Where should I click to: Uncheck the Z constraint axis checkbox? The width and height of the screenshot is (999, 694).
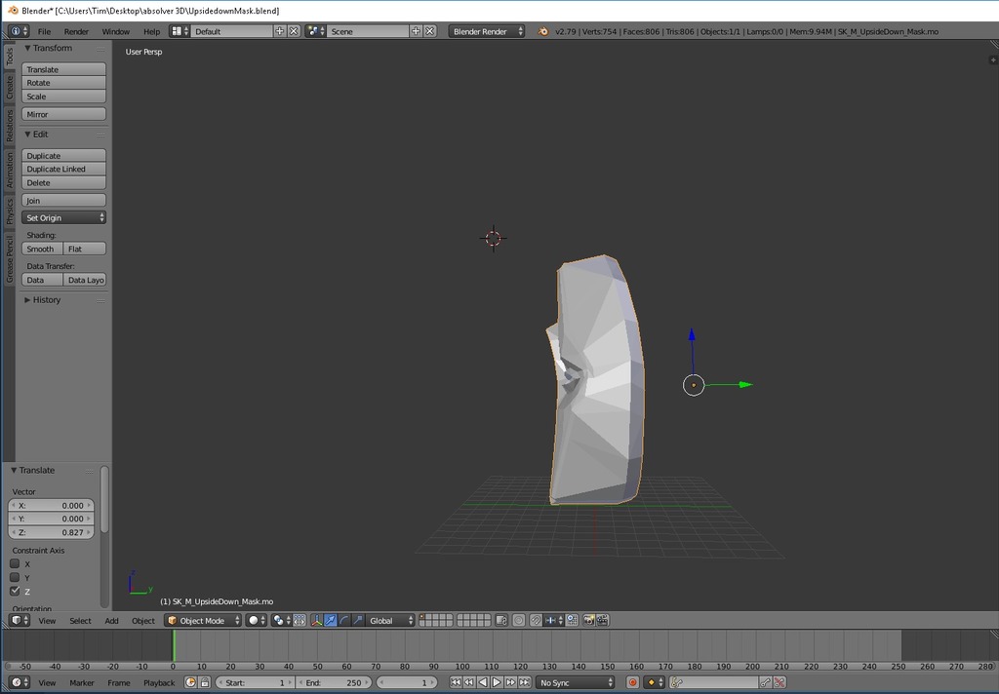[15, 592]
